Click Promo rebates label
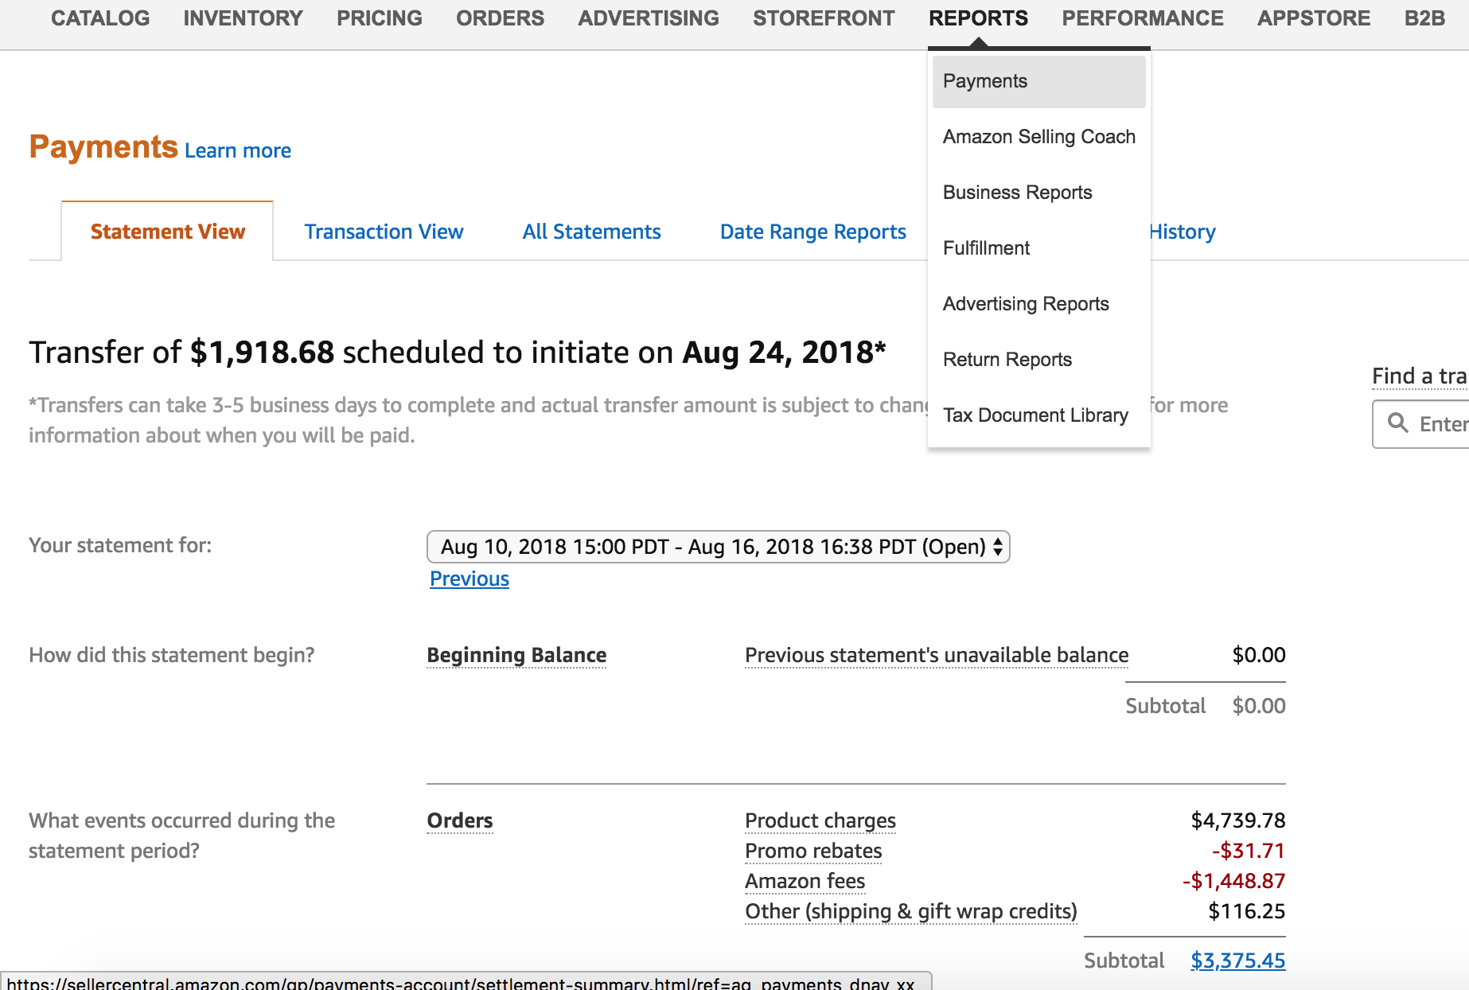1469x990 pixels. point(813,851)
